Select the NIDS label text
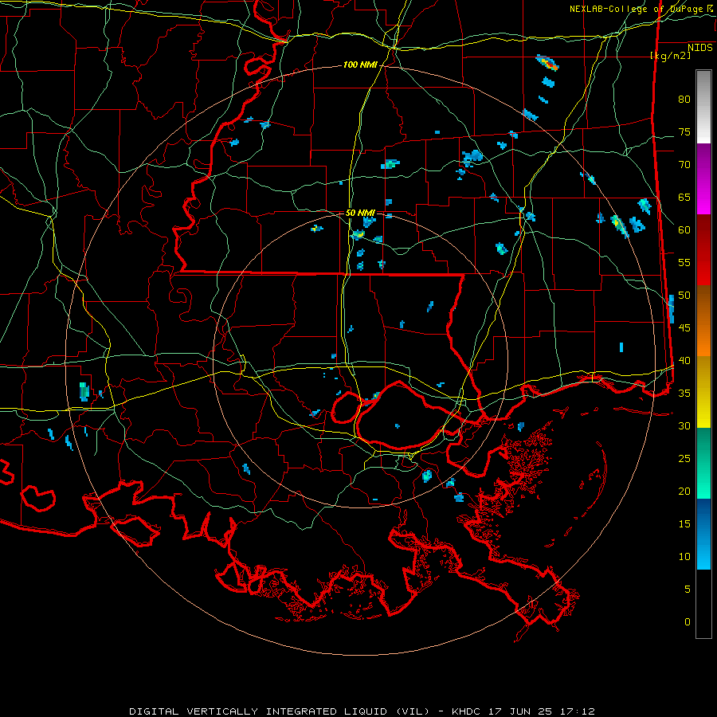This screenshot has height=717, width=717. click(700, 48)
